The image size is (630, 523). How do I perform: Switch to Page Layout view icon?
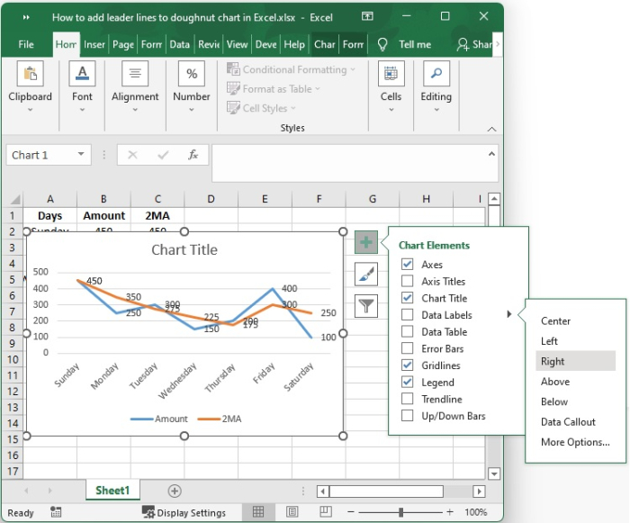pos(292,511)
